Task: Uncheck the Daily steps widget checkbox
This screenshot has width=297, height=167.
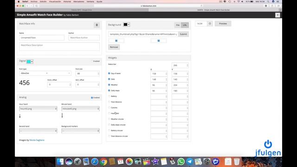Action: tap(109, 90)
